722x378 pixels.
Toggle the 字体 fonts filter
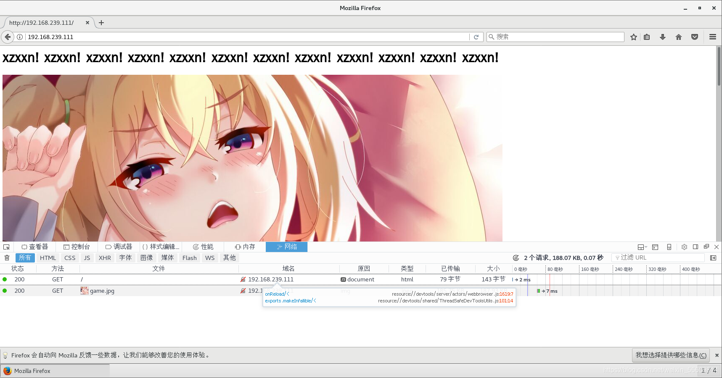125,258
